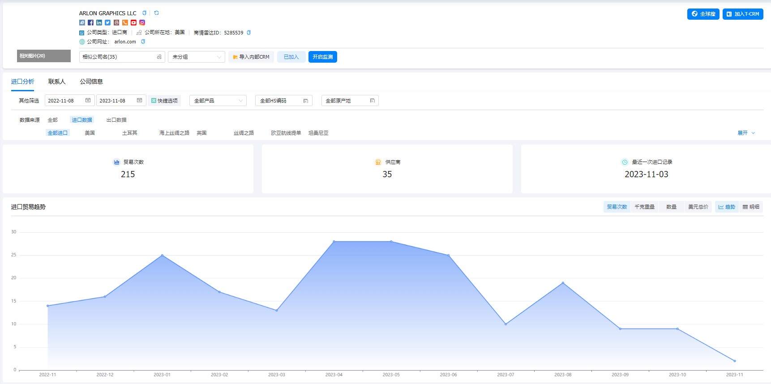Click the 导入内部CRM button
The image size is (771, 384).
[x=251, y=57]
